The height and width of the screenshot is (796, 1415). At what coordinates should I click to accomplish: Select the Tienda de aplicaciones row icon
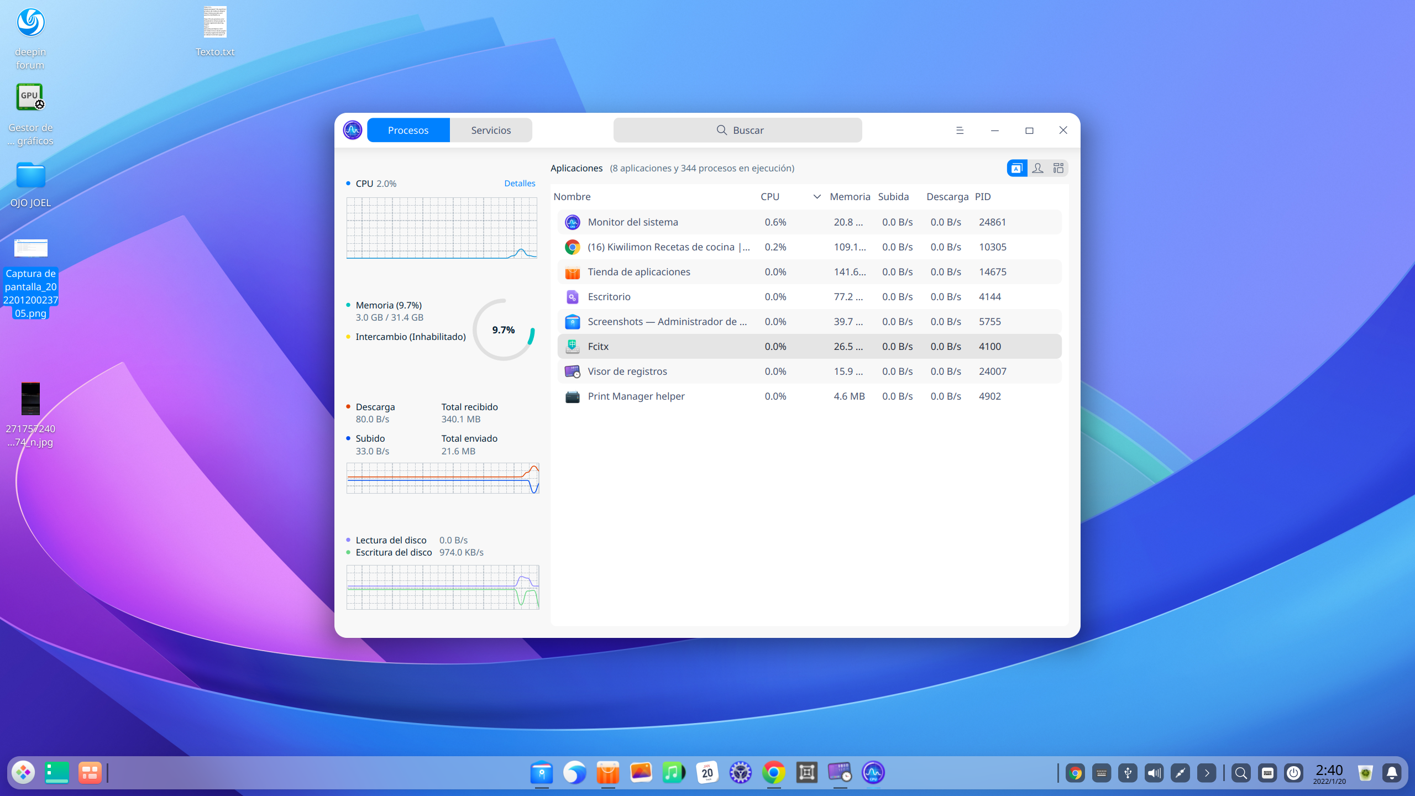pyautogui.click(x=572, y=272)
